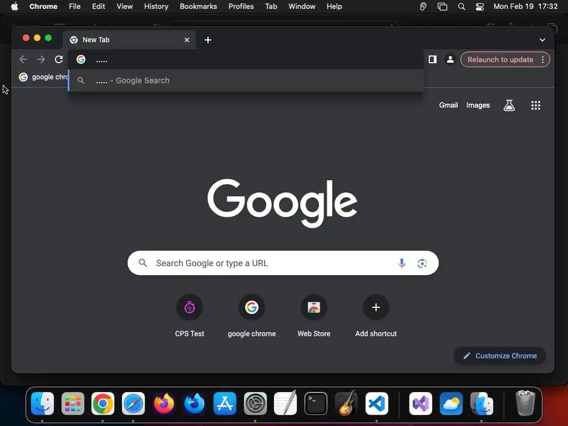Viewport: 568px width, 426px height.
Task: Open the google chrome bookmark in bar
Action: tap(43, 77)
